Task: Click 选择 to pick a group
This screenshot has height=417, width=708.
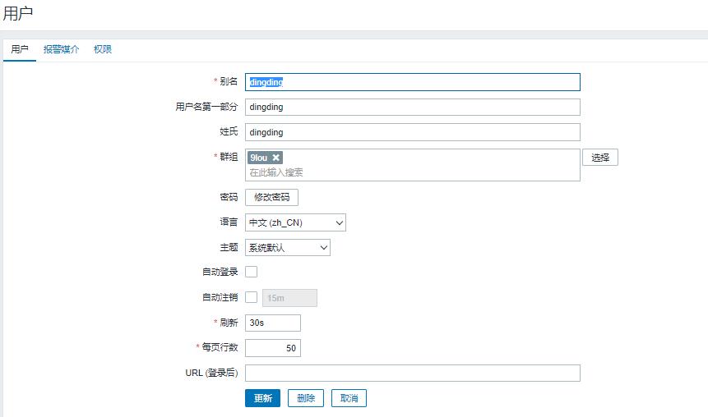Action: coord(599,158)
